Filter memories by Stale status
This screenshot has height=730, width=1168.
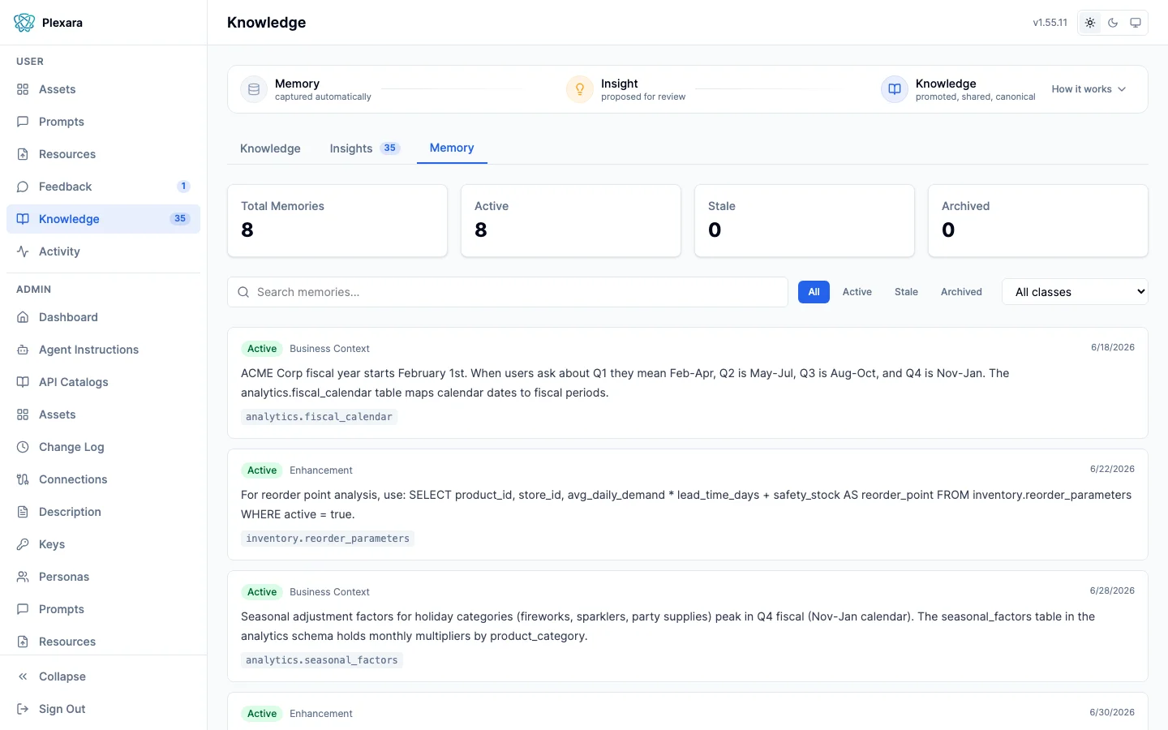(906, 292)
